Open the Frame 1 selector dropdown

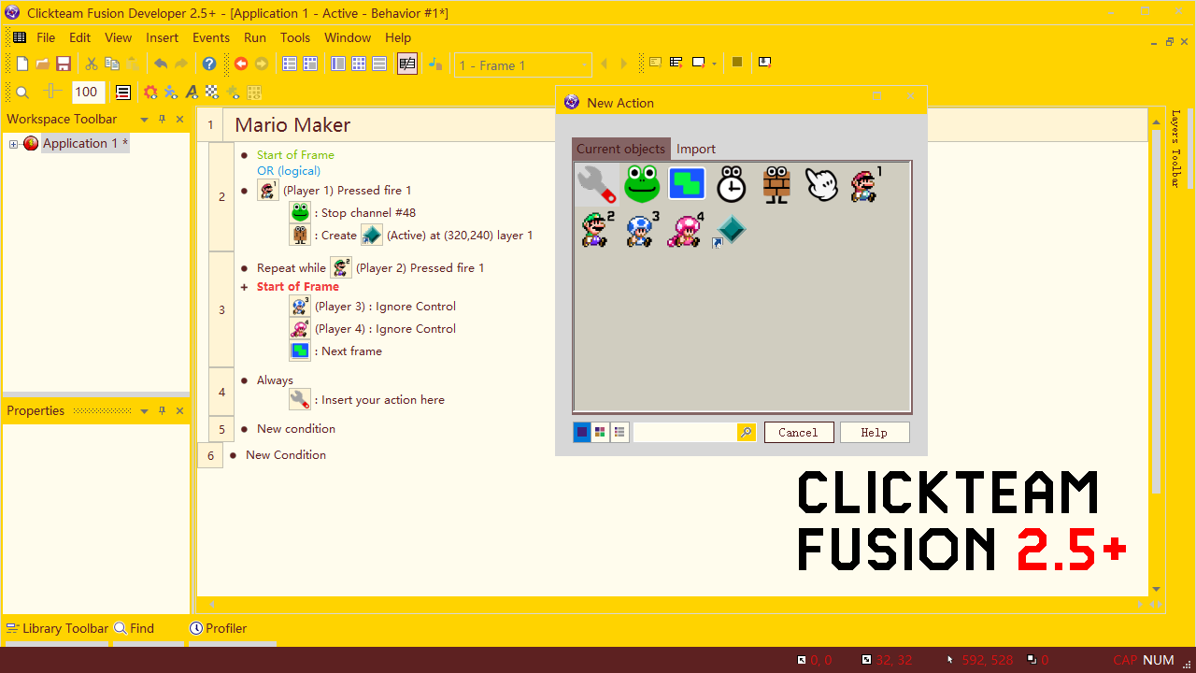(585, 65)
